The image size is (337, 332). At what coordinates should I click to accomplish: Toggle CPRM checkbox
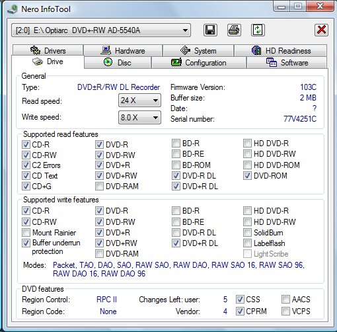(240, 311)
